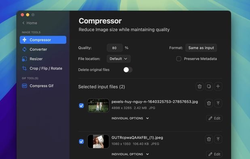Viewport: 250px width, 159px height.
Task: Open the File location Default dropdown
Action: pyautogui.click(x=119, y=59)
